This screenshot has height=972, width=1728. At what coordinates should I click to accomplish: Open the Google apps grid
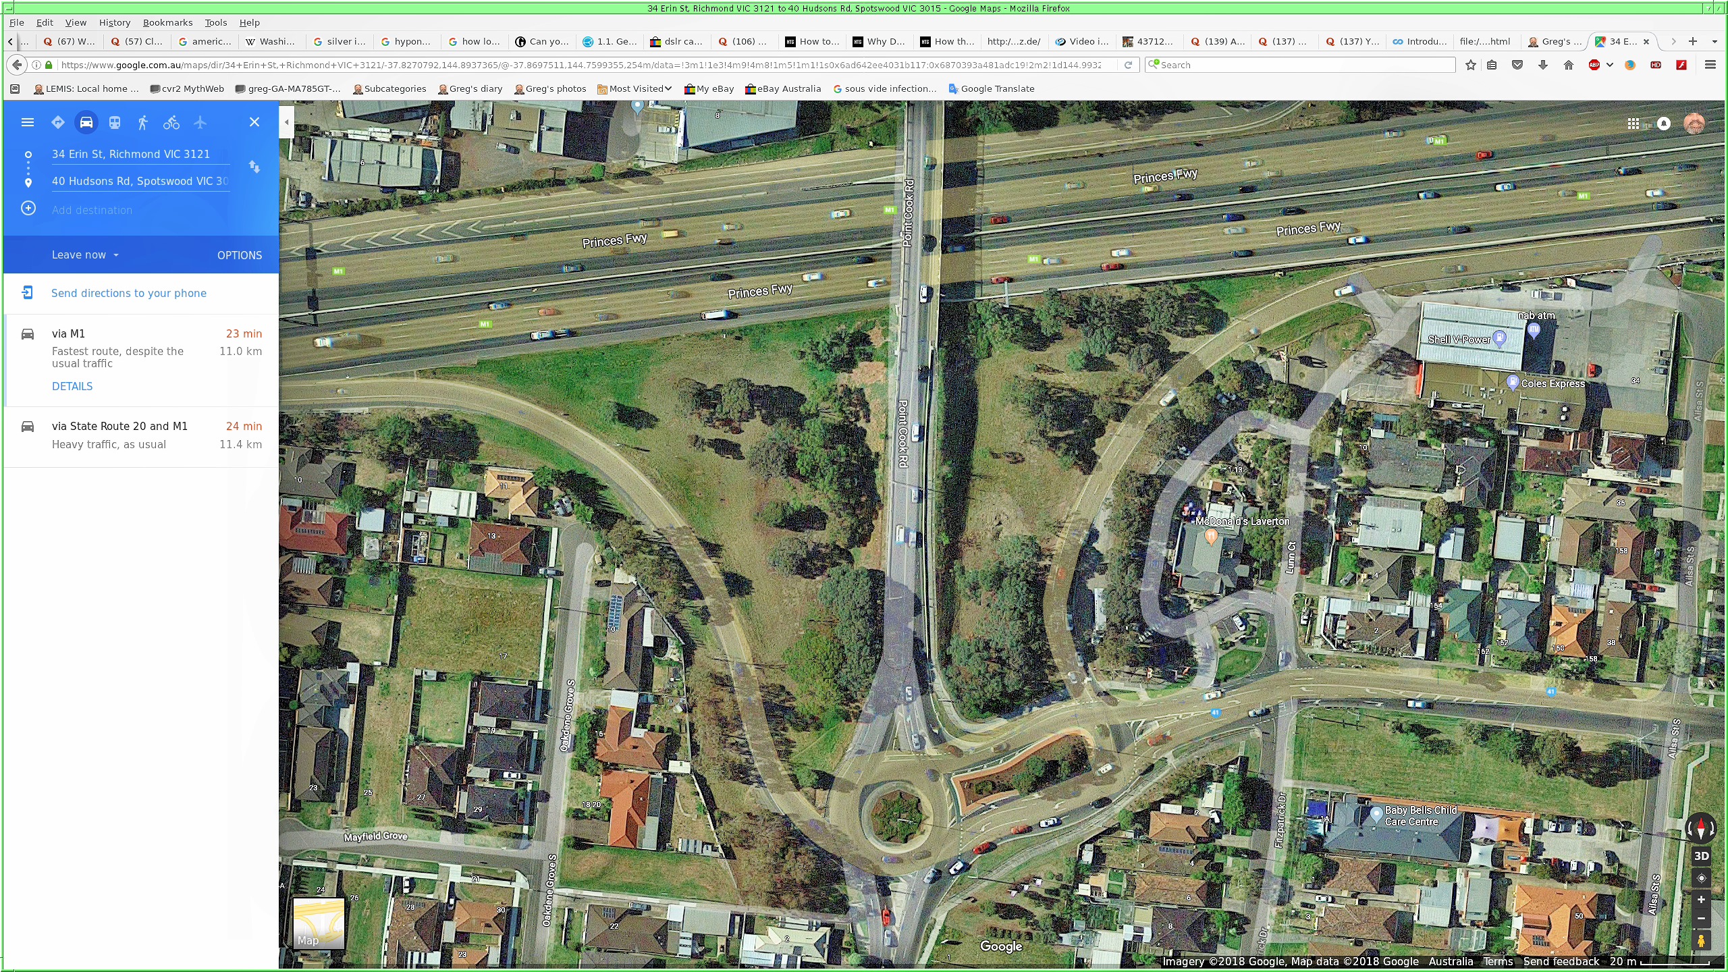pos(1633,124)
